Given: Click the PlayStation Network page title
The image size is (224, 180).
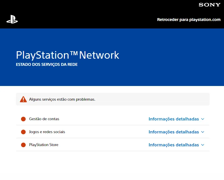Looking at the screenshot, I should click(x=67, y=55).
